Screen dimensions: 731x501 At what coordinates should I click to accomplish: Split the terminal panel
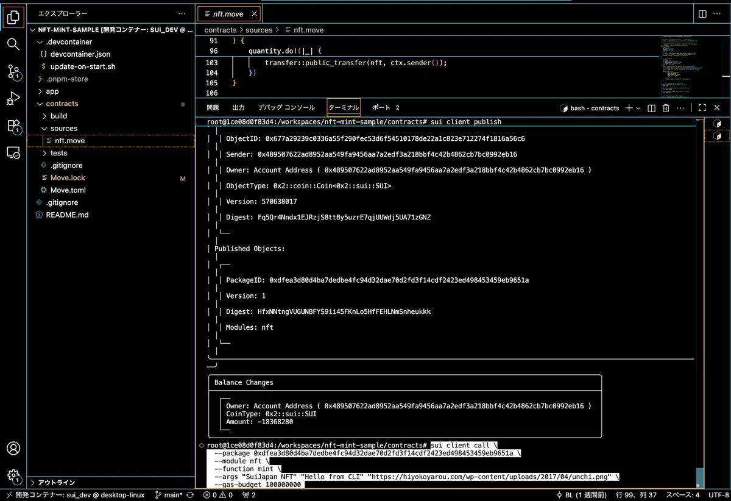click(x=651, y=108)
